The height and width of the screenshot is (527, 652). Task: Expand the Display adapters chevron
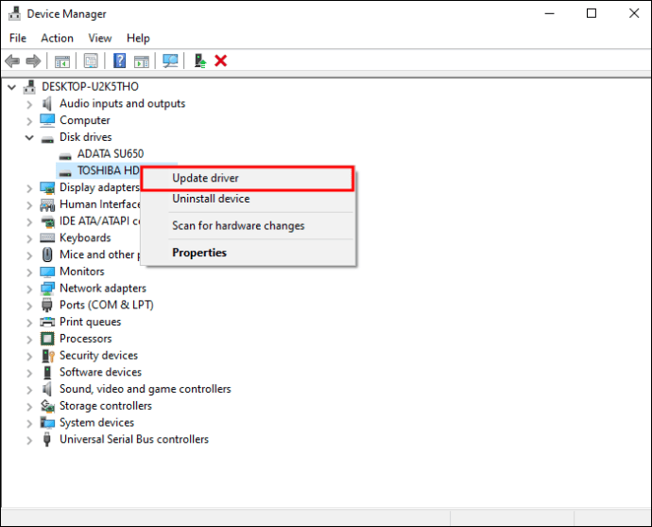pyautogui.click(x=29, y=188)
